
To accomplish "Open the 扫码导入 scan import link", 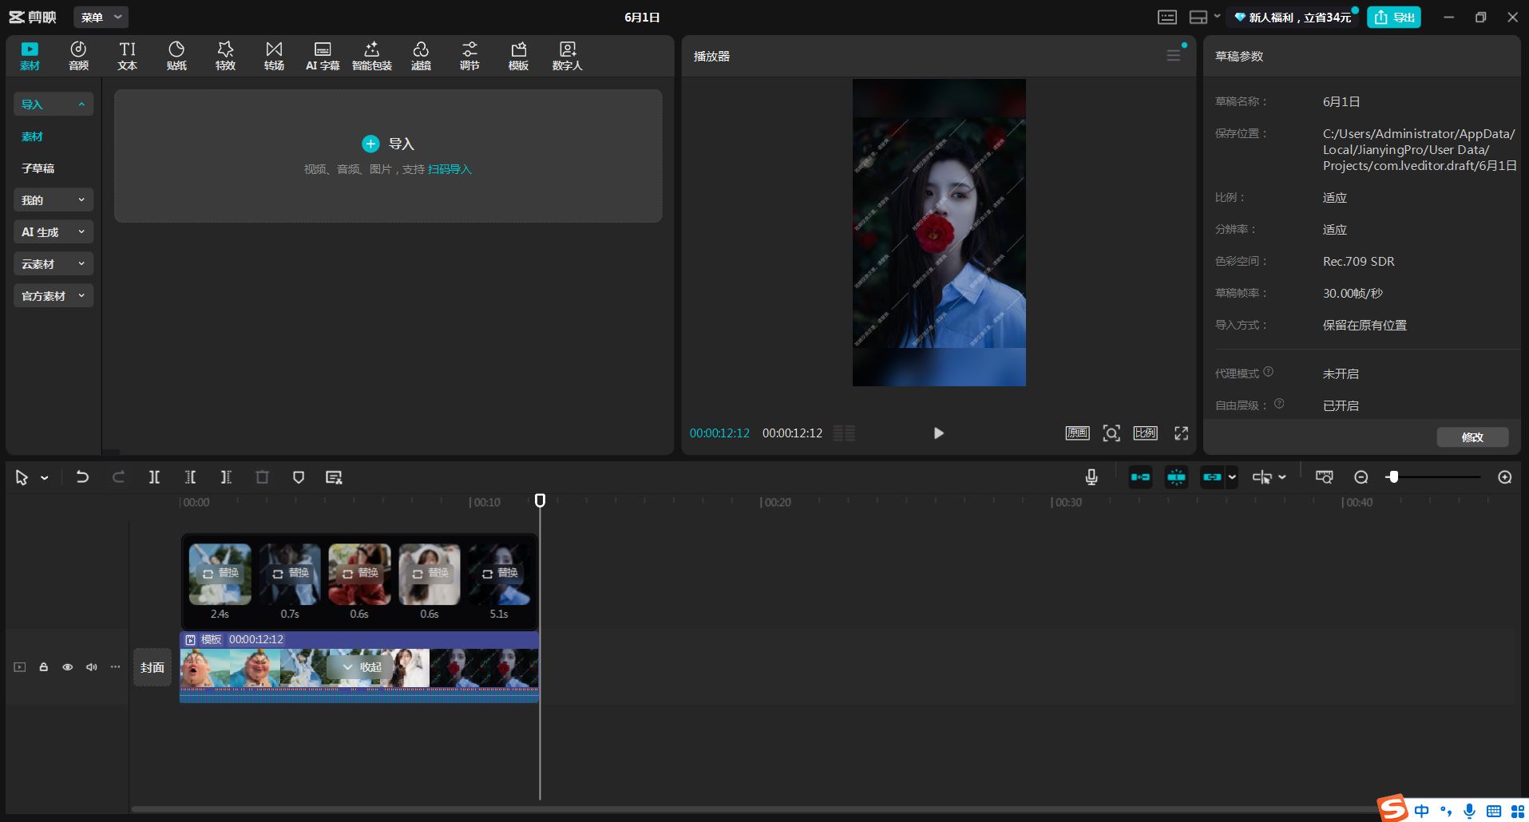I will [x=450, y=169].
